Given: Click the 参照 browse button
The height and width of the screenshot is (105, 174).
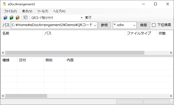Looking at the screenshot, I should [x=105, y=25].
